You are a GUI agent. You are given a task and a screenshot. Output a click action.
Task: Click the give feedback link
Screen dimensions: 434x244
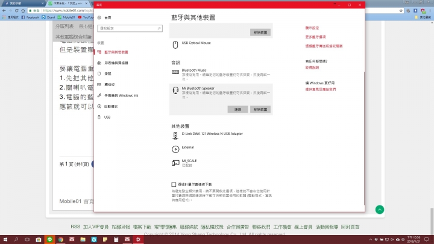click(x=321, y=89)
